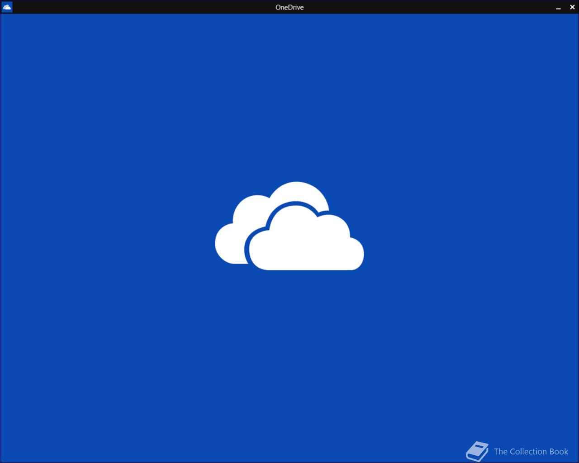Screen dimensions: 579x463
Task: Minimize the OneDrive window
Action: coord(558,7)
